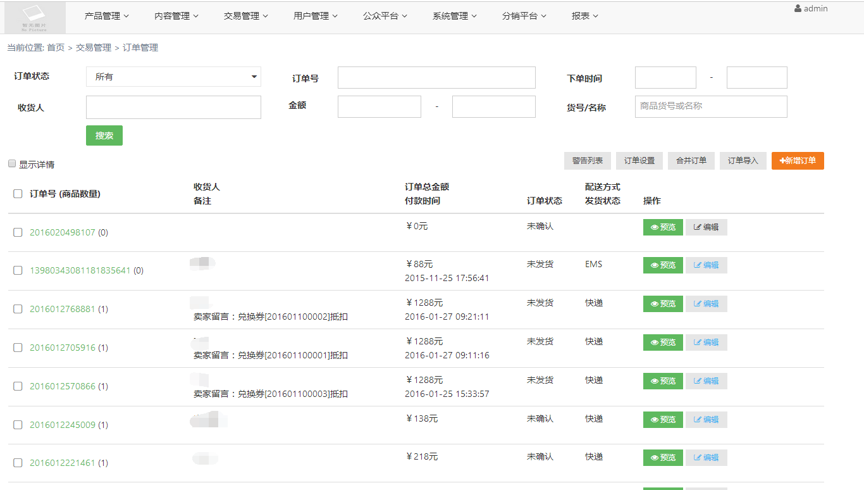The width and height of the screenshot is (864, 490).
Task: Preview order 2016012245009 via 预览
Action: 663,420
